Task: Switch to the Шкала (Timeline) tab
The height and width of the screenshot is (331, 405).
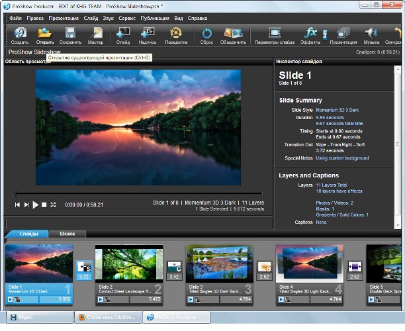Action: pyautogui.click(x=67, y=234)
